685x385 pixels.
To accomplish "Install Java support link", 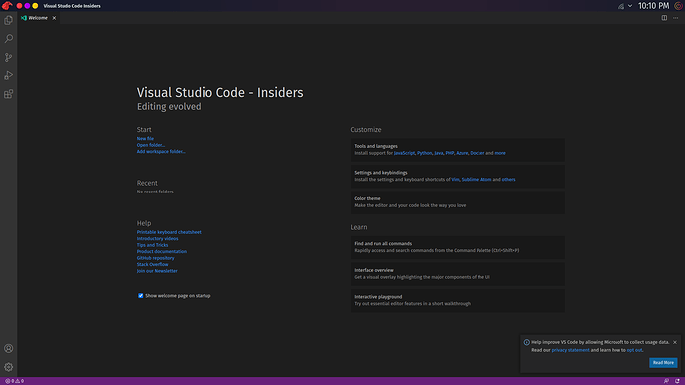I will coord(438,153).
